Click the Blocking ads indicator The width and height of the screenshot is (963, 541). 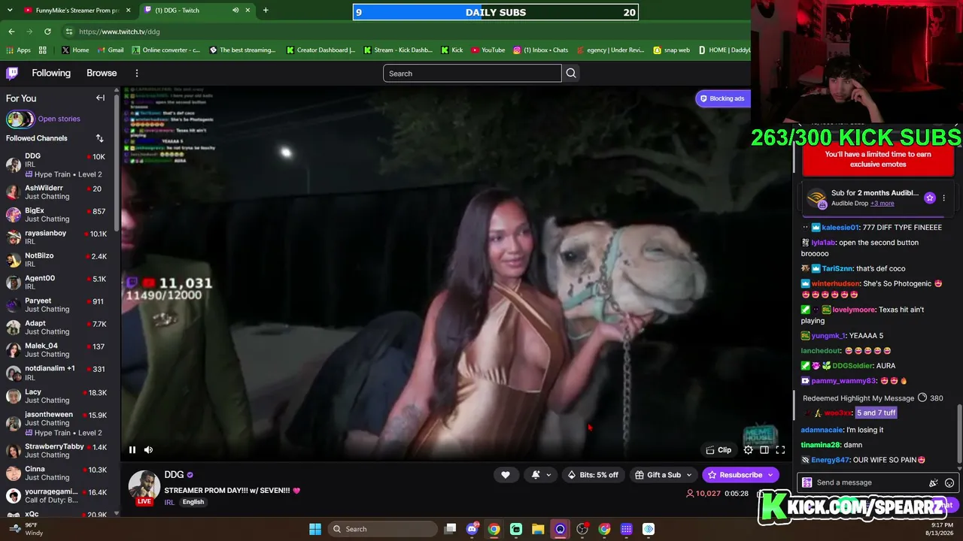point(722,98)
